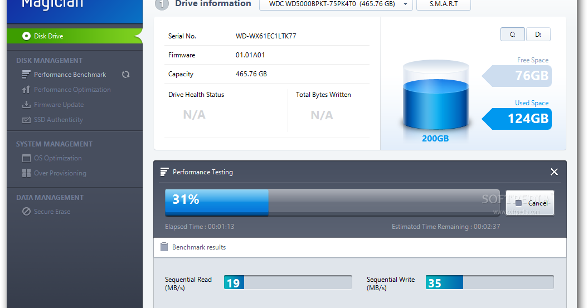Click the Drive Health Status N/A value
Viewport: 588px width, 308px height.
coord(195,115)
